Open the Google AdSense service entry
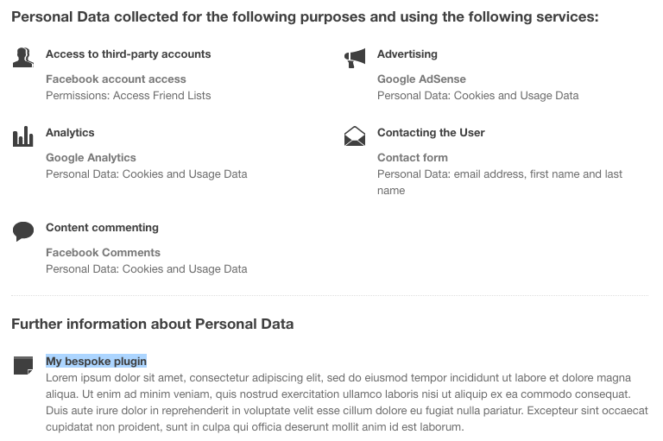The height and width of the screenshot is (441, 663). (x=421, y=79)
